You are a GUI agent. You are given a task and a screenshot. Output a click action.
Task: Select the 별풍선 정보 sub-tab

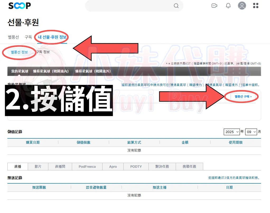click(19, 52)
